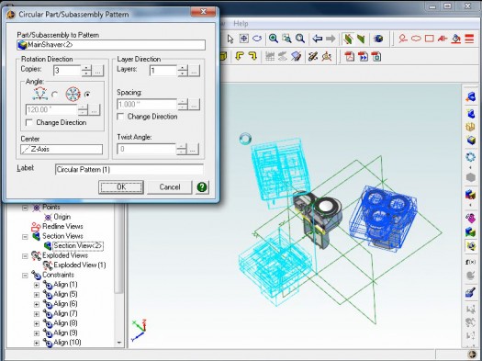Click the zoom in magnifier with plus
Image resolution: width=482 pixels, height=361 pixels.
pyautogui.click(x=274, y=39)
